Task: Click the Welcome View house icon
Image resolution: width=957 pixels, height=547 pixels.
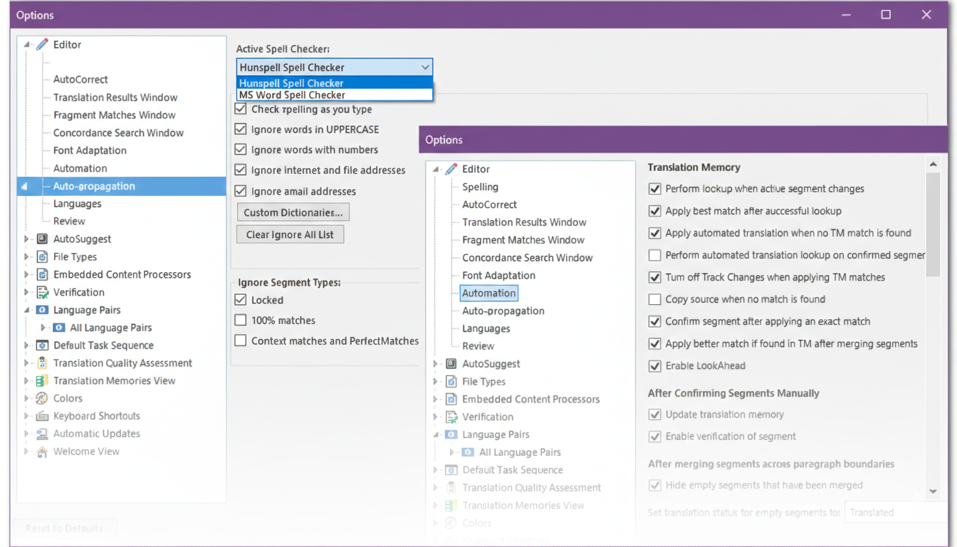Action: pyautogui.click(x=42, y=452)
